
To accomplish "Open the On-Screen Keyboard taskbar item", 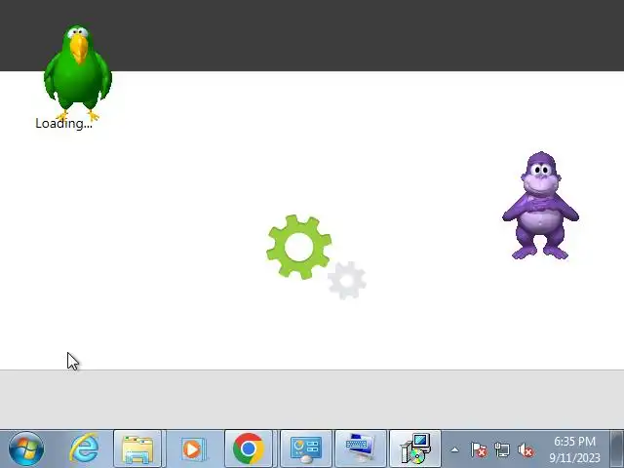I will pyautogui.click(x=361, y=448).
